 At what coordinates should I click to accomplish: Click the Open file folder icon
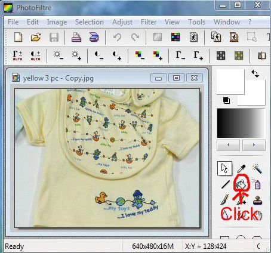(36, 37)
